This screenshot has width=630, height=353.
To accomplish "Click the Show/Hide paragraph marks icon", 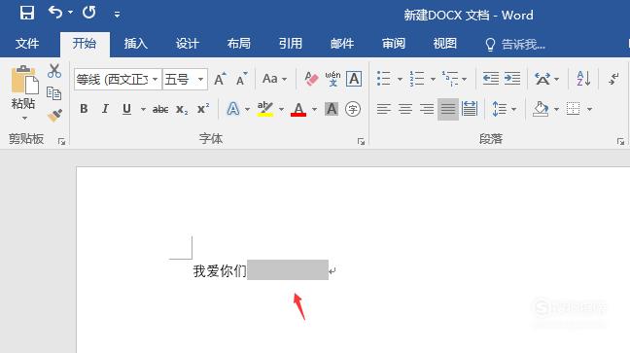I will [613, 79].
